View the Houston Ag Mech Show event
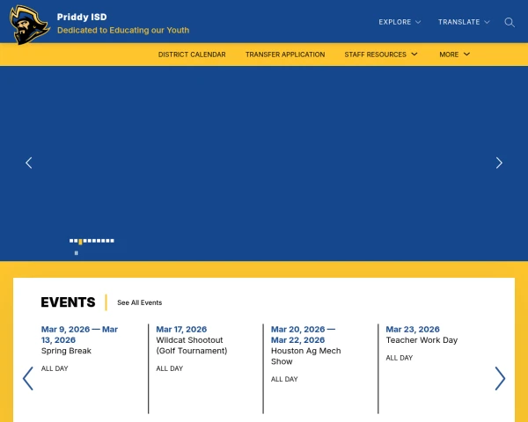Screen dimensions: 528x422 click(305, 356)
